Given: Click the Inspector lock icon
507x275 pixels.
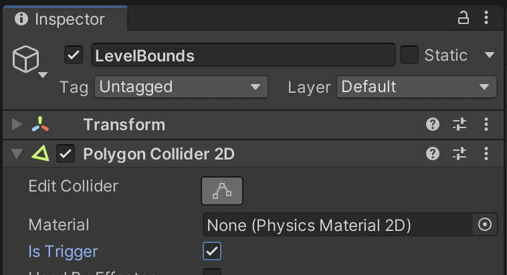Looking at the screenshot, I should (x=463, y=19).
